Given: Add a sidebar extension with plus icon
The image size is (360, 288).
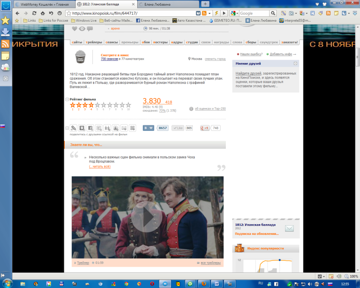Looking at the screenshot, I should point(5,79).
